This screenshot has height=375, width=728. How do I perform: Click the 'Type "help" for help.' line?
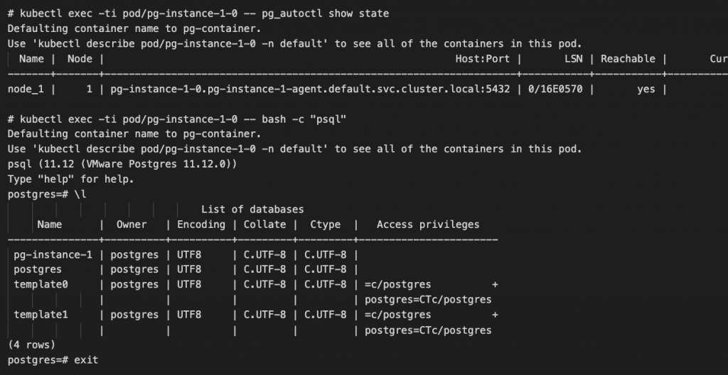70,179
